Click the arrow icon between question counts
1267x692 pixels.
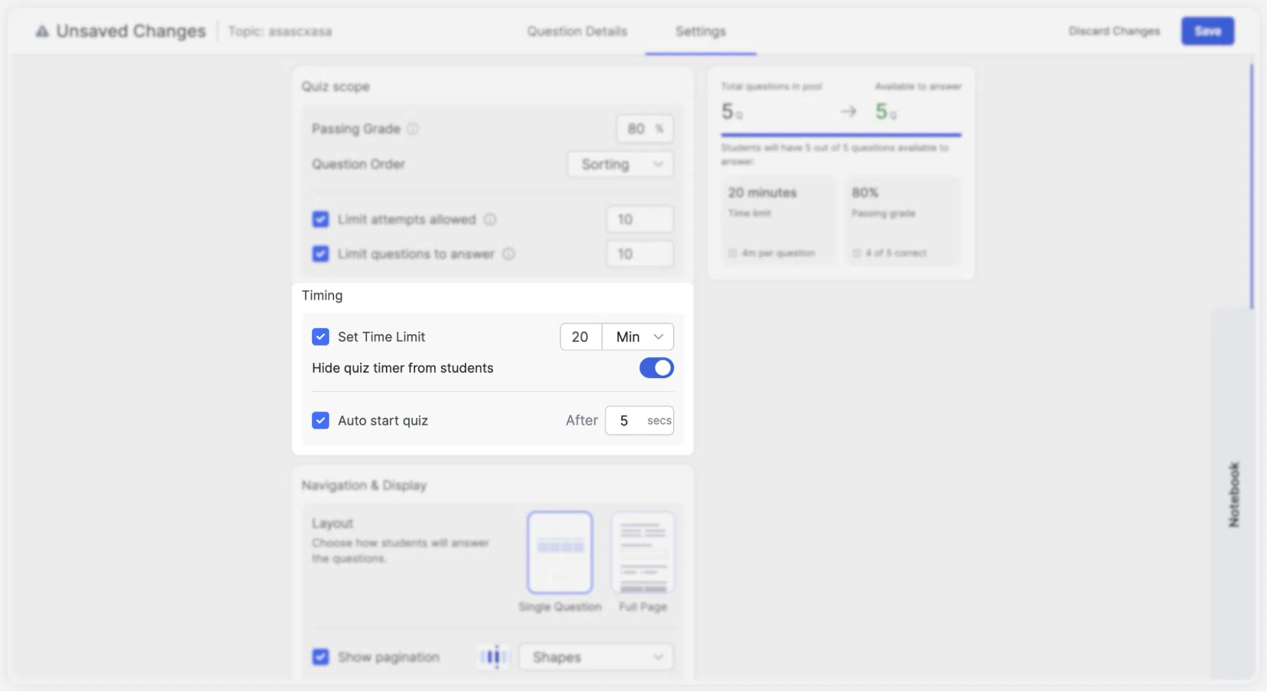pyautogui.click(x=848, y=111)
